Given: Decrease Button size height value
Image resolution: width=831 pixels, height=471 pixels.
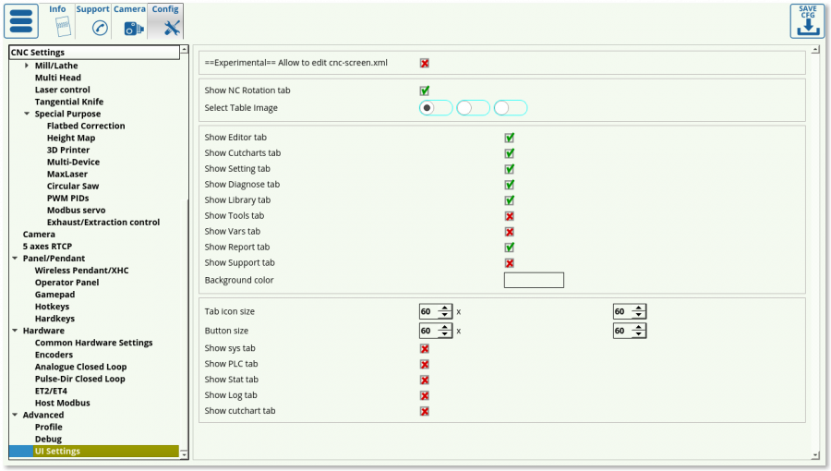Looking at the screenshot, I should 639,334.
